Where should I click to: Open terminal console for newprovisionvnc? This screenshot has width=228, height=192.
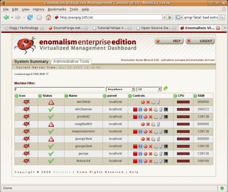pos(166,132)
